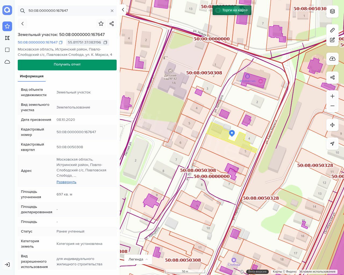The height and width of the screenshot is (275, 344).
Task: Open the map layers panel
Action: (332, 11)
